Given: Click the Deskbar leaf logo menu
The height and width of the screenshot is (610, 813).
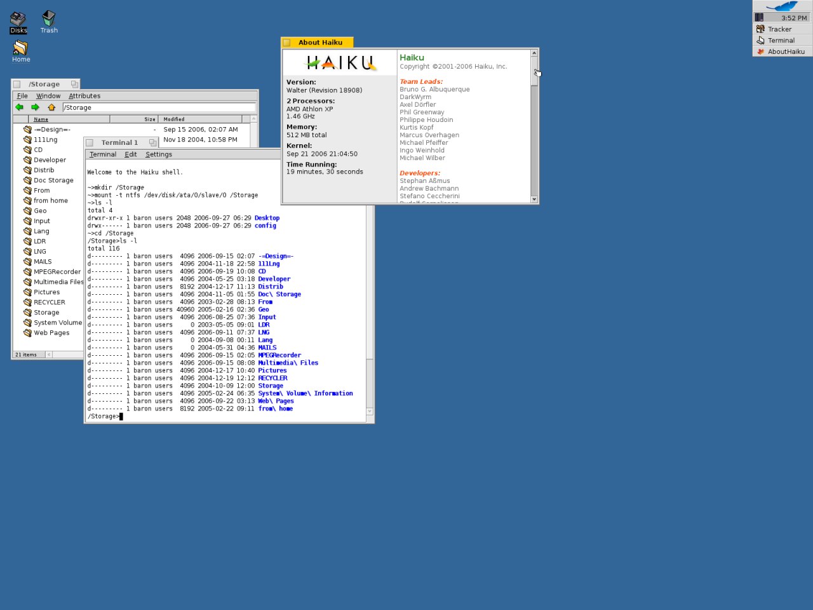Looking at the screenshot, I should [783, 6].
